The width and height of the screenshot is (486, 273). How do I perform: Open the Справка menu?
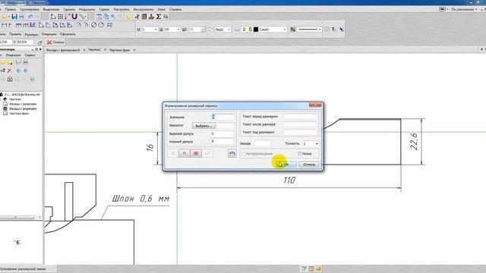coord(175,9)
